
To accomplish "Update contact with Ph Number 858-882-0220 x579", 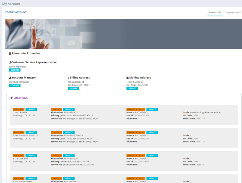I will (x=69, y=132).
